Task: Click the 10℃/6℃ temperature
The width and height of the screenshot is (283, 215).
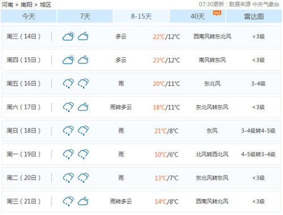Action: (166, 154)
